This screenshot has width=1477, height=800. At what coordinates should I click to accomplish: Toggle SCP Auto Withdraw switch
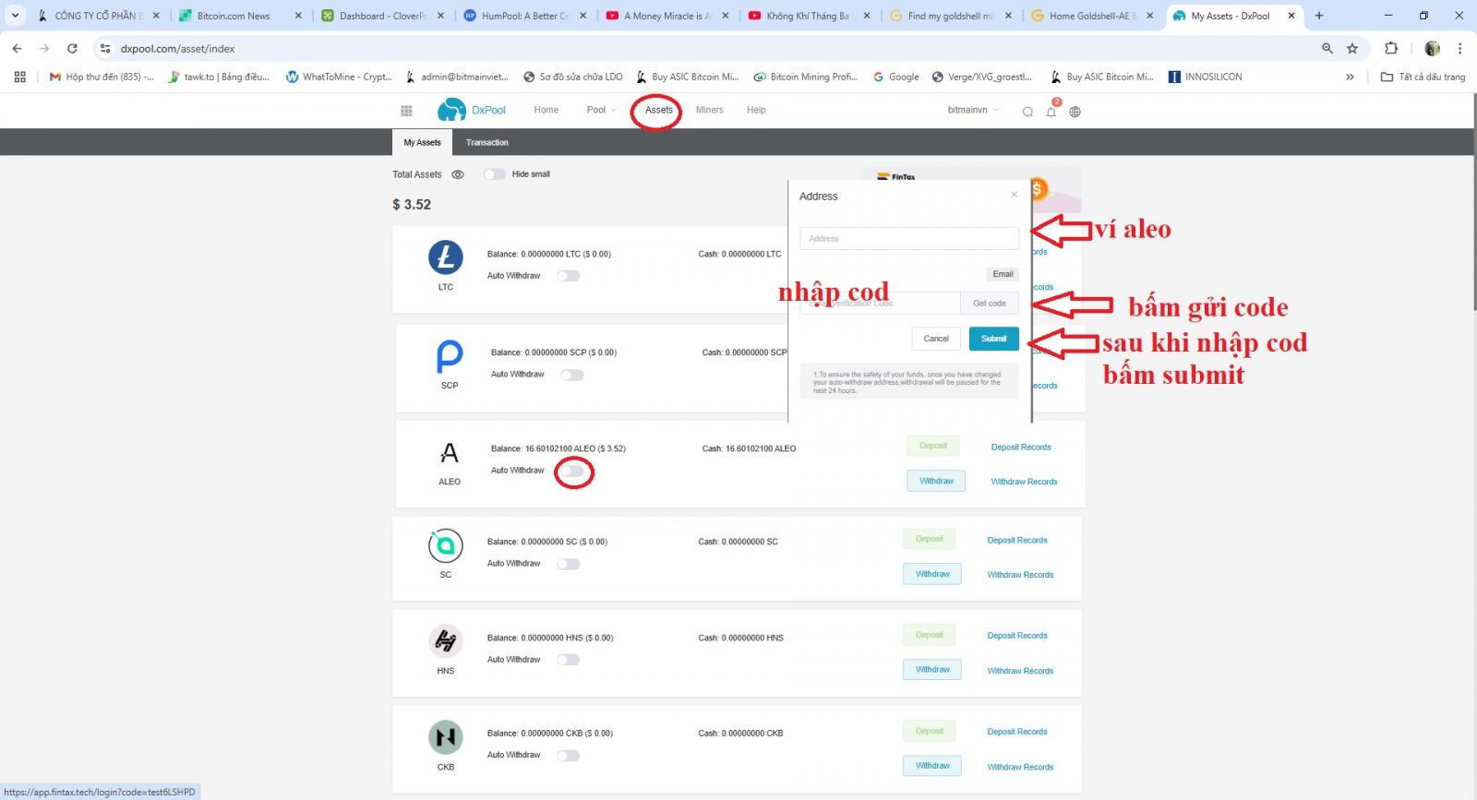click(572, 375)
